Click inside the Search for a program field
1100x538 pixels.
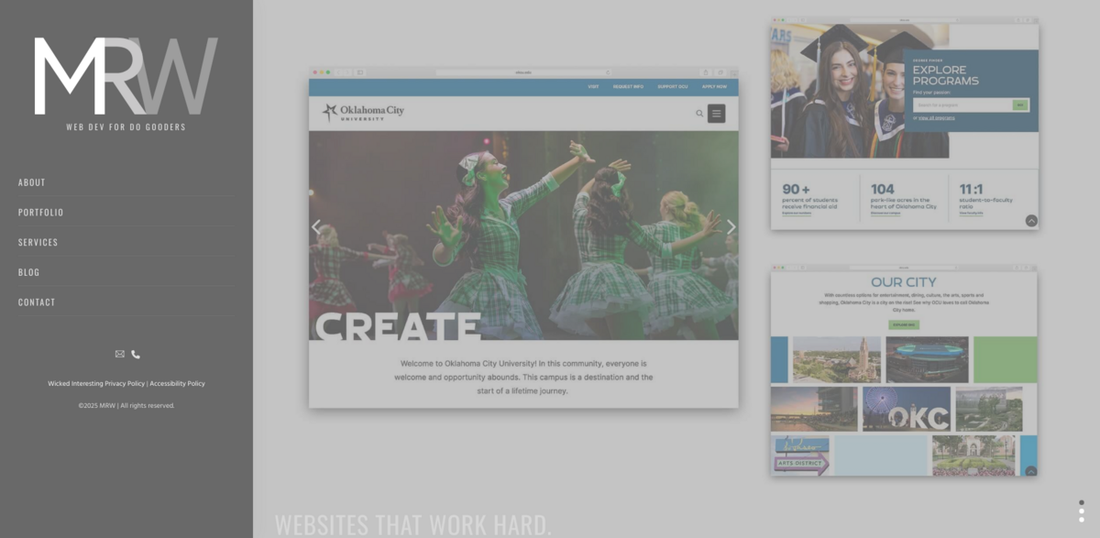click(953, 105)
